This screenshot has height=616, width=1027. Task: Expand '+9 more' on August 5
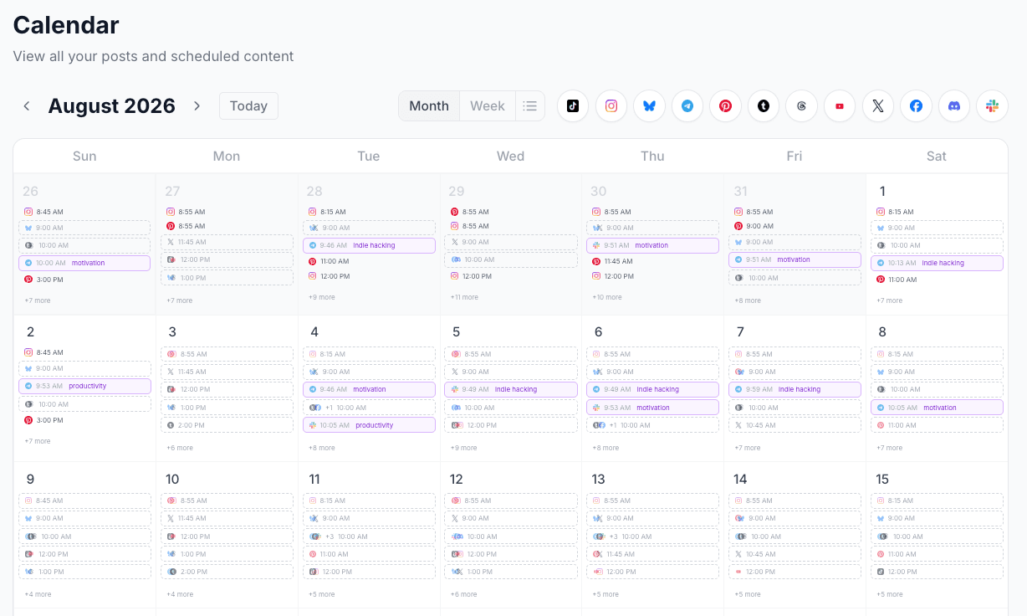(464, 448)
